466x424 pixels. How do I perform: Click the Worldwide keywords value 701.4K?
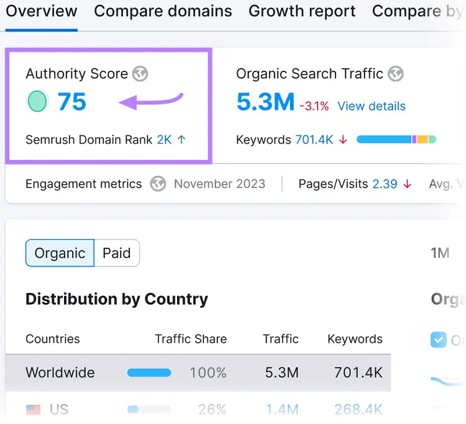point(359,372)
